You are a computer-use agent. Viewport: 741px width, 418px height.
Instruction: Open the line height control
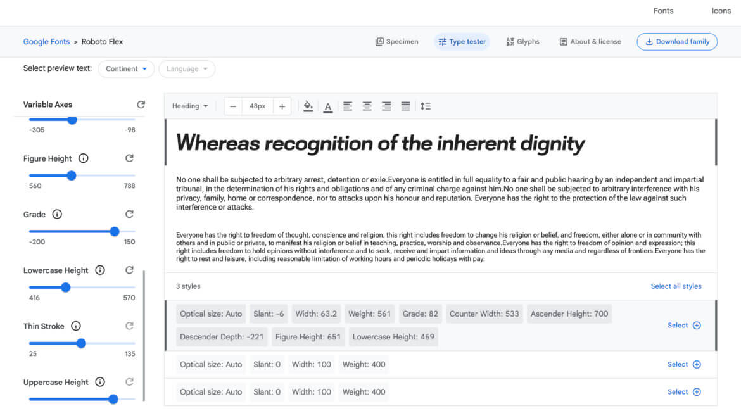tap(426, 106)
